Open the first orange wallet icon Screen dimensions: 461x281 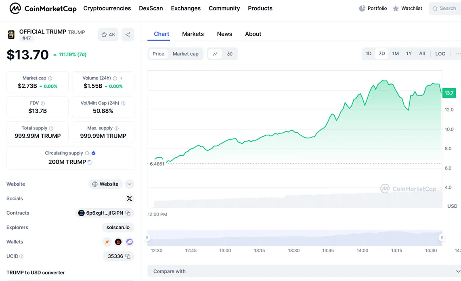[x=107, y=242]
